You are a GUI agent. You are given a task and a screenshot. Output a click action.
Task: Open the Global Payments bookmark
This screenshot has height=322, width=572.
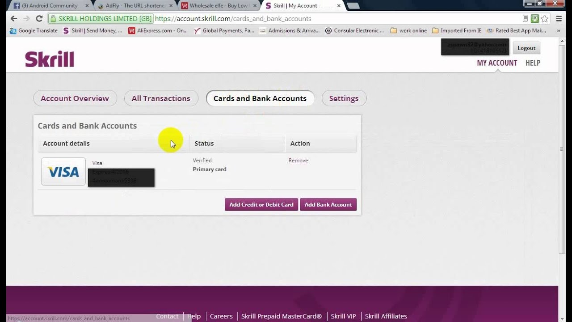click(224, 30)
